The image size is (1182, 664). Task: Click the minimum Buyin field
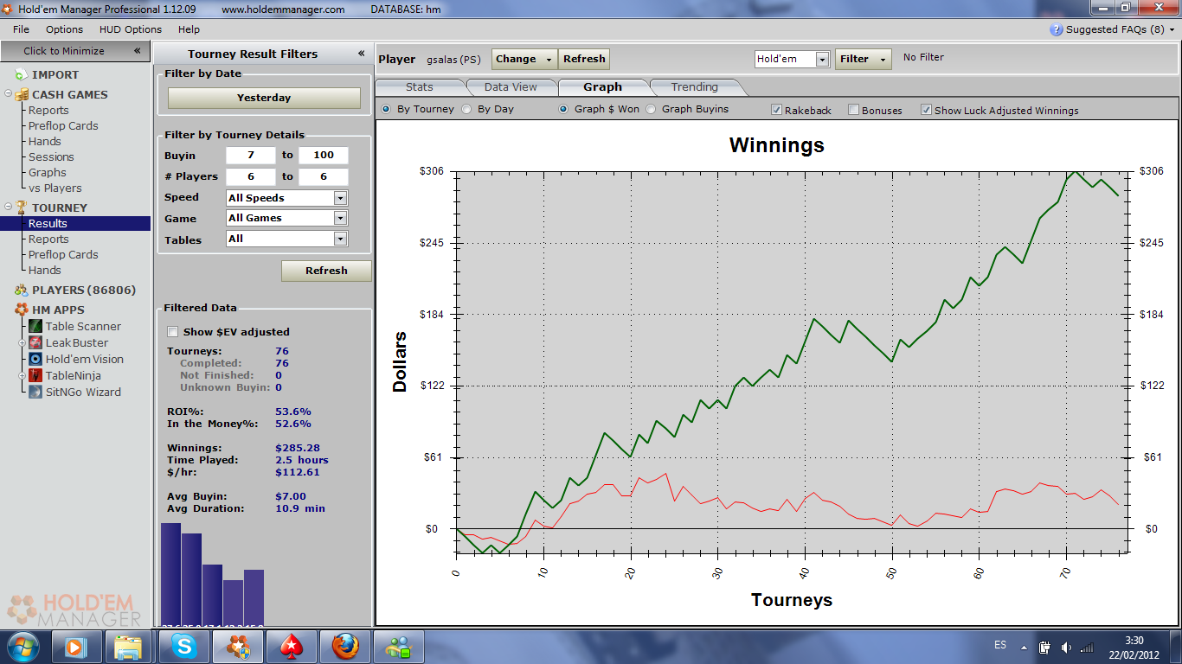tap(251, 156)
